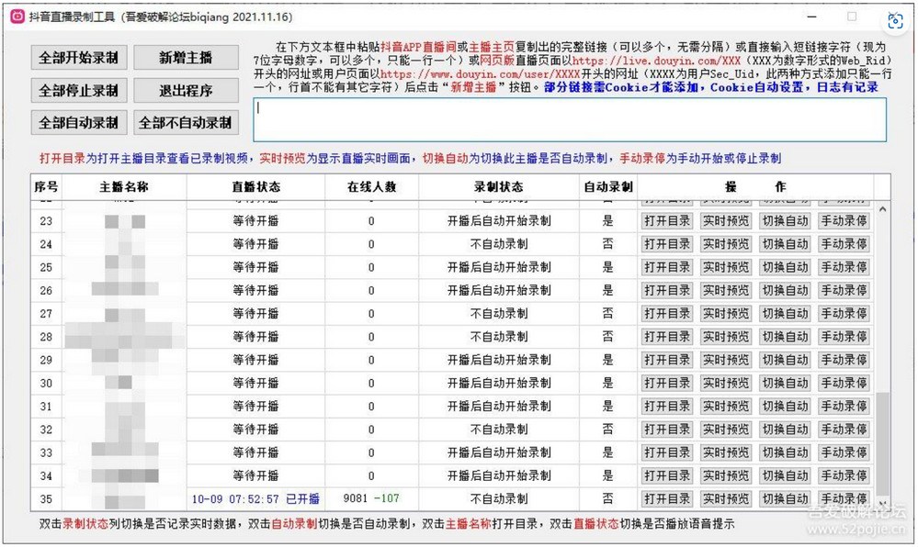Image resolution: width=918 pixels, height=547 pixels.
Task: Click 切换自动 in row 28
Action: click(785, 337)
